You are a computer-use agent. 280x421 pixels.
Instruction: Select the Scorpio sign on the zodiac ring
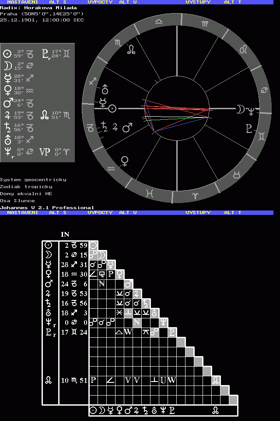coord(118,43)
